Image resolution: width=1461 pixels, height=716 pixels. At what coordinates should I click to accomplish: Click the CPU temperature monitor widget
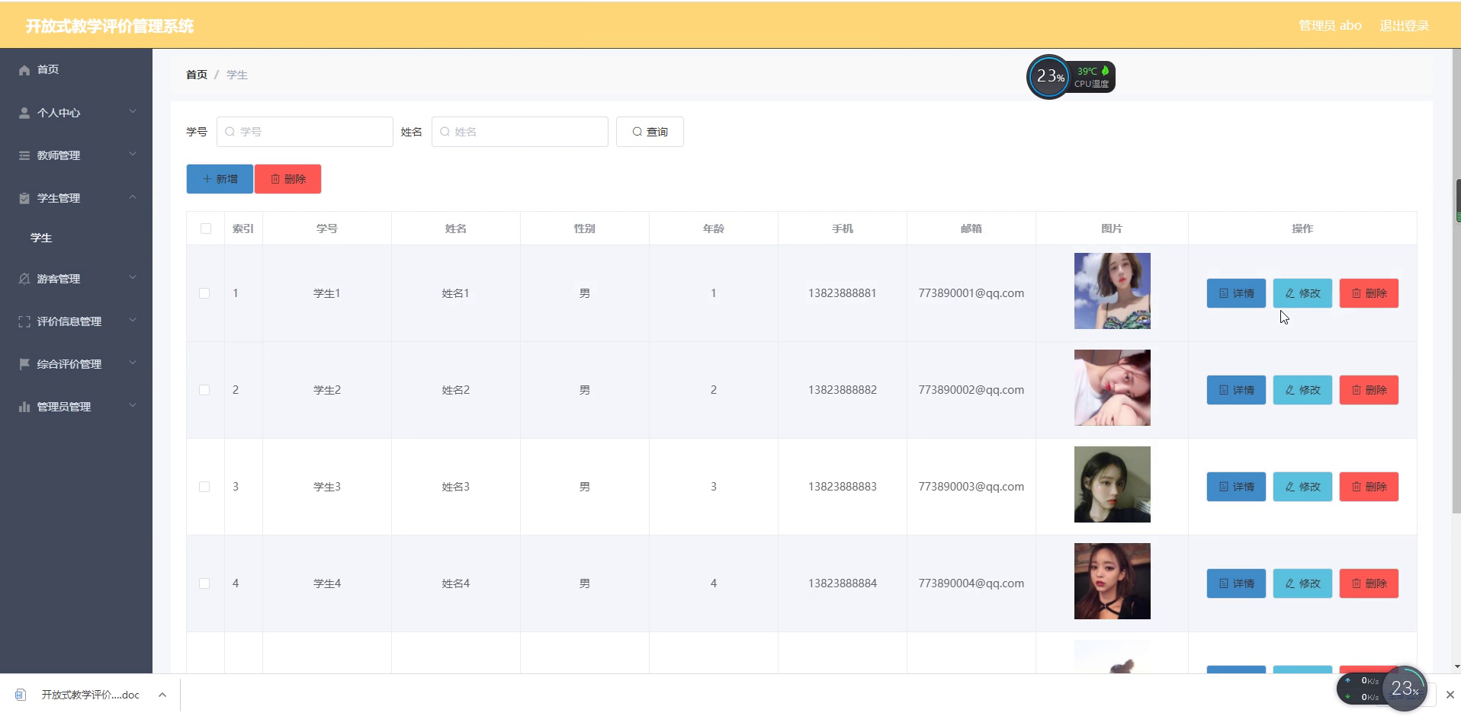point(1071,77)
